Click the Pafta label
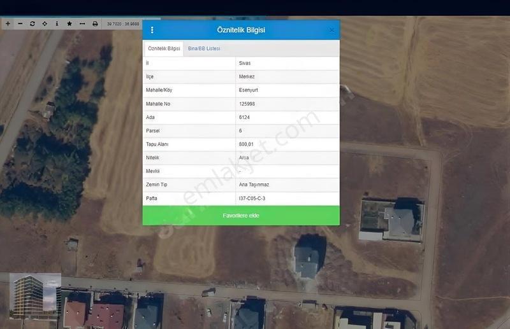 (x=152, y=198)
